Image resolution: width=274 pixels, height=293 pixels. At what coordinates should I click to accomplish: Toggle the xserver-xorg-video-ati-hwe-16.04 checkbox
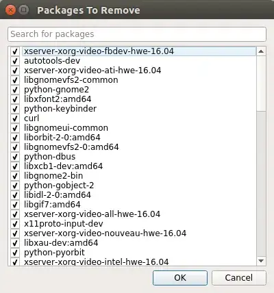[15, 71]
